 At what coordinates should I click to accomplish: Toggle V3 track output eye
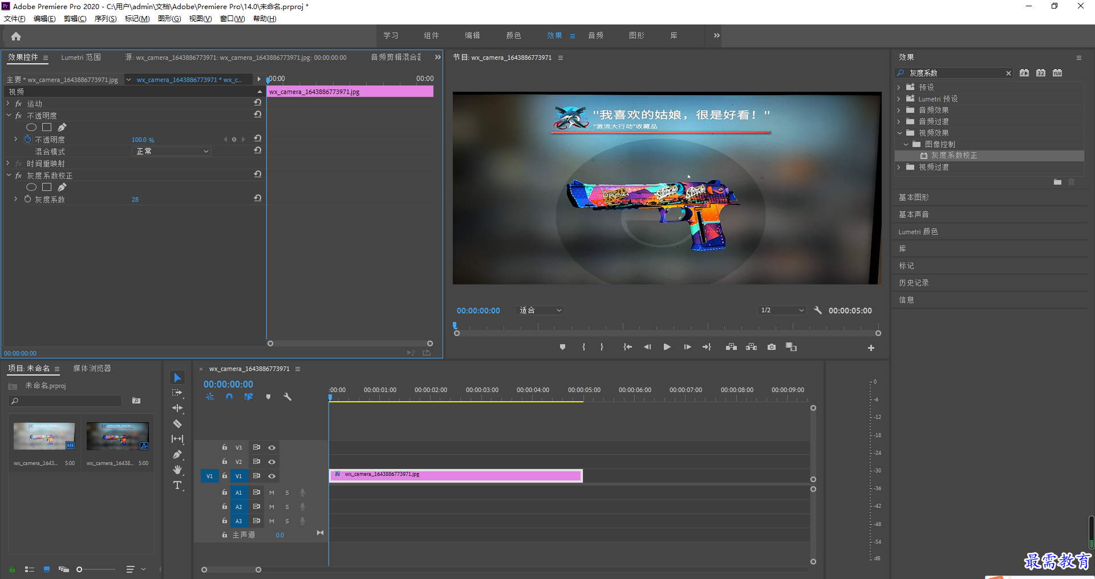(272, 447)
